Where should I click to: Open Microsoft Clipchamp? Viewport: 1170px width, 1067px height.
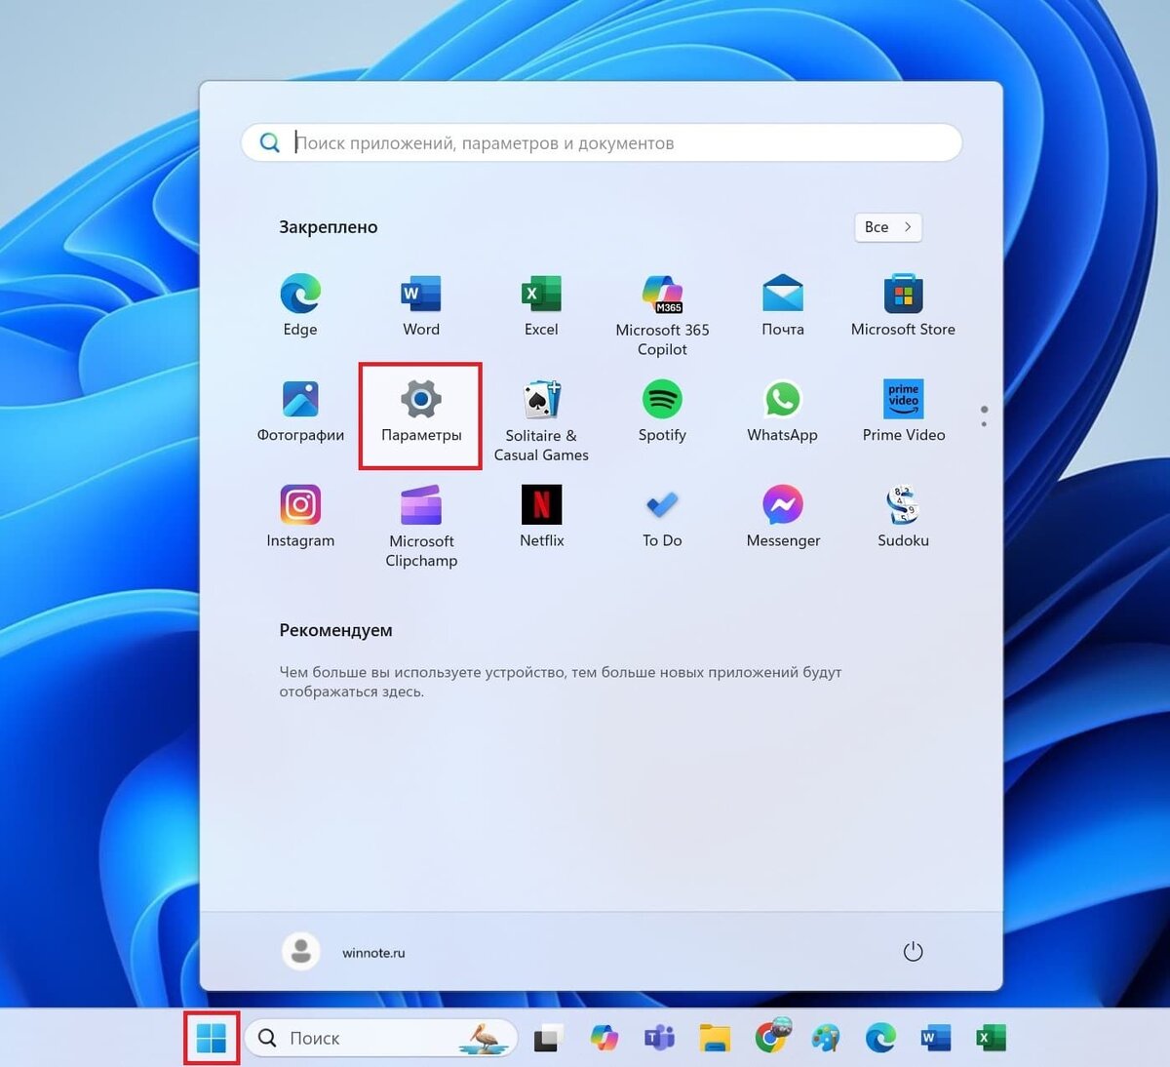pyautogui.click(x=421, y=526)
